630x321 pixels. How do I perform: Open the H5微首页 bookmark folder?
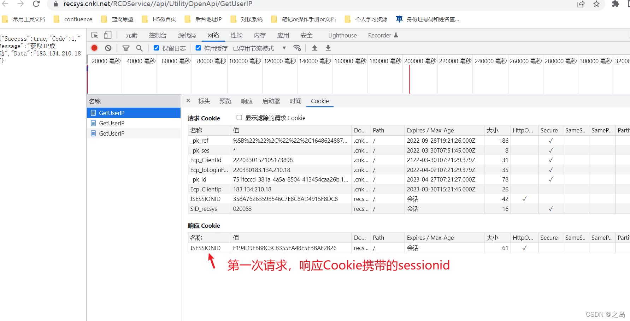[x=159, y=19]
